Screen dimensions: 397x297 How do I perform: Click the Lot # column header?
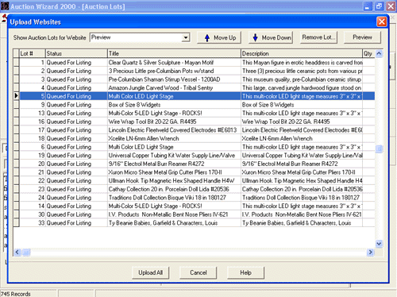pos(33,53)
